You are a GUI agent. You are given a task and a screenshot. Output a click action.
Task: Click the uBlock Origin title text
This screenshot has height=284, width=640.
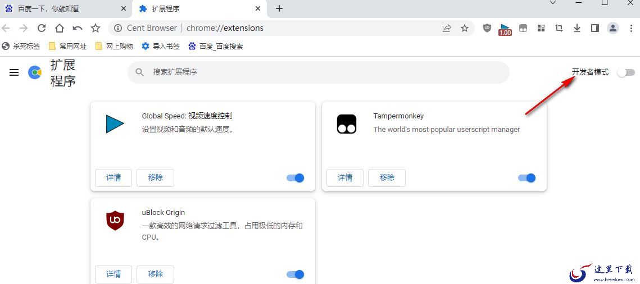(x=164, y=212)
